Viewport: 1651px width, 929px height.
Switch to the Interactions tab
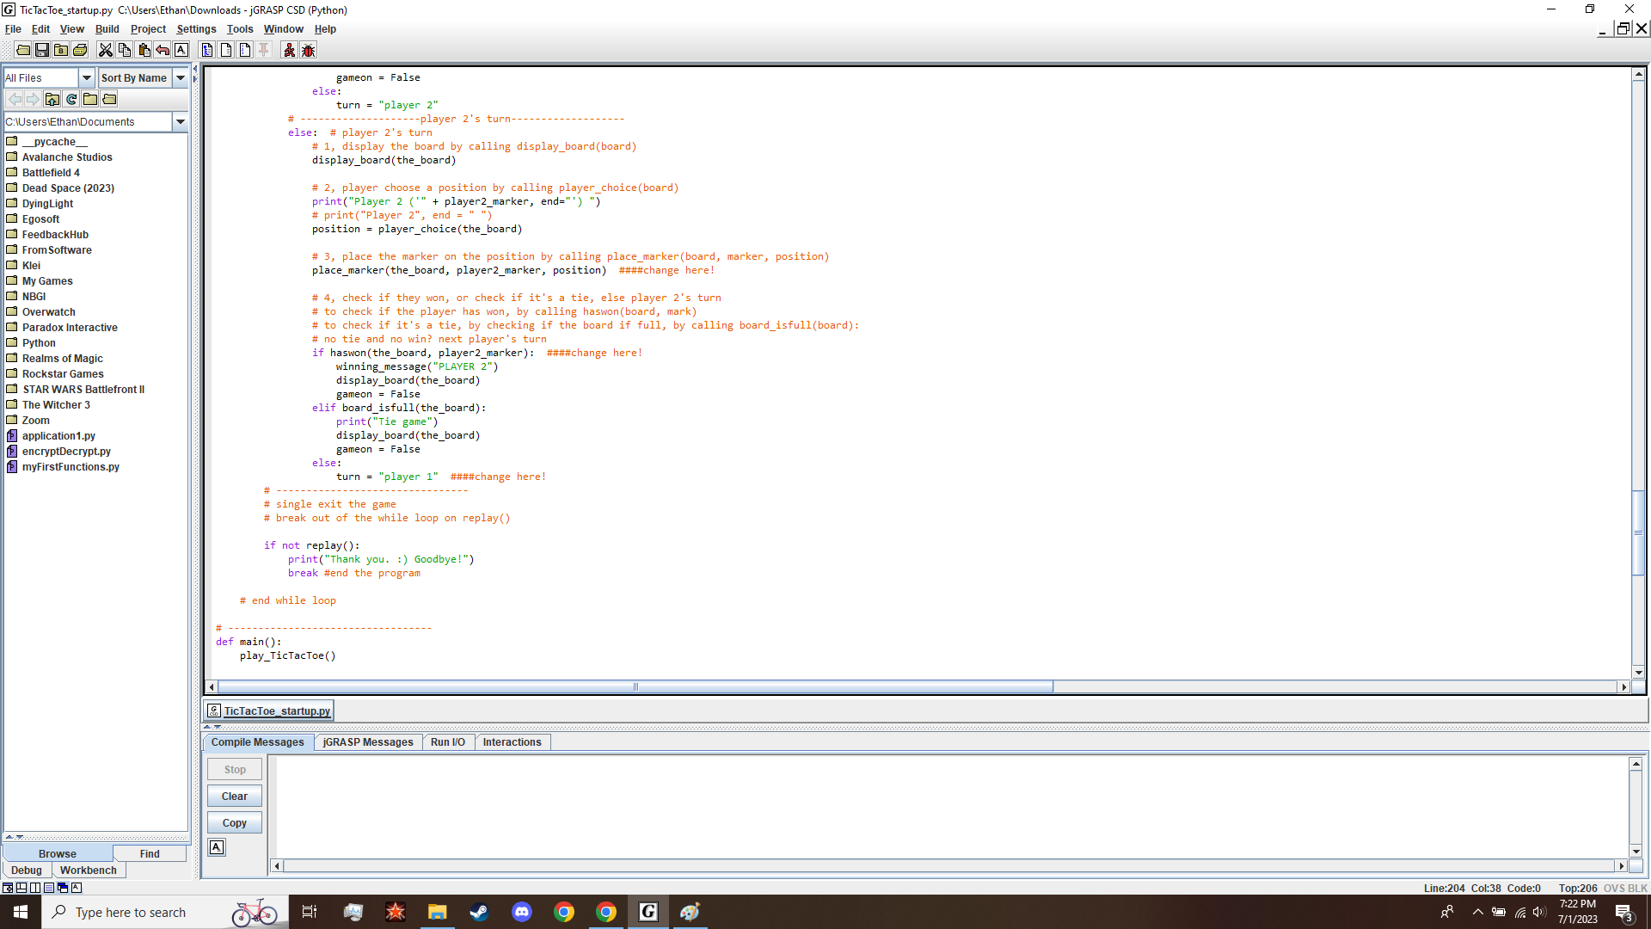coord(512,741)
